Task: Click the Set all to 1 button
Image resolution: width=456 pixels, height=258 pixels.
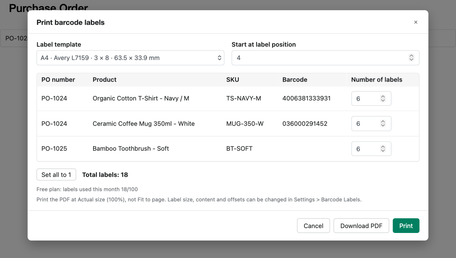Action: [x=56, y=175]
